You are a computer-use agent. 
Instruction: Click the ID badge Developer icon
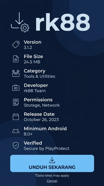[x=16, y=88]
